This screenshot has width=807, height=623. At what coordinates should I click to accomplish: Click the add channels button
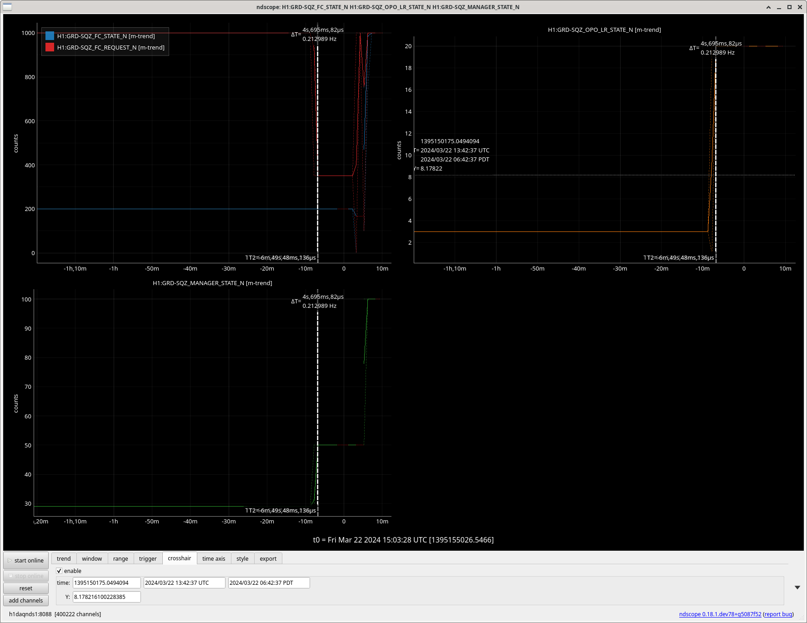coord(26,600)
